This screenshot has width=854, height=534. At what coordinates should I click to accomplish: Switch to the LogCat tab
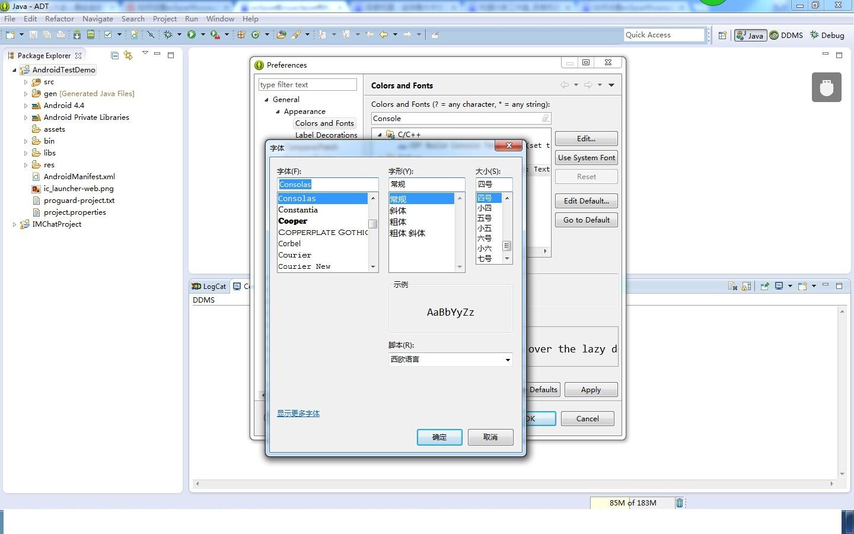[x=209, y=287]
